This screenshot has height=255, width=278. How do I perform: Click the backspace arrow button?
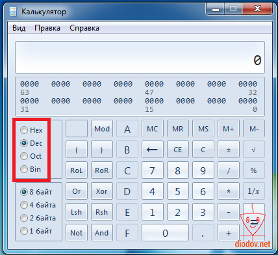[x=153, y=150]
